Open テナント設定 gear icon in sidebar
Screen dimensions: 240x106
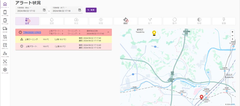click(5, 70)
